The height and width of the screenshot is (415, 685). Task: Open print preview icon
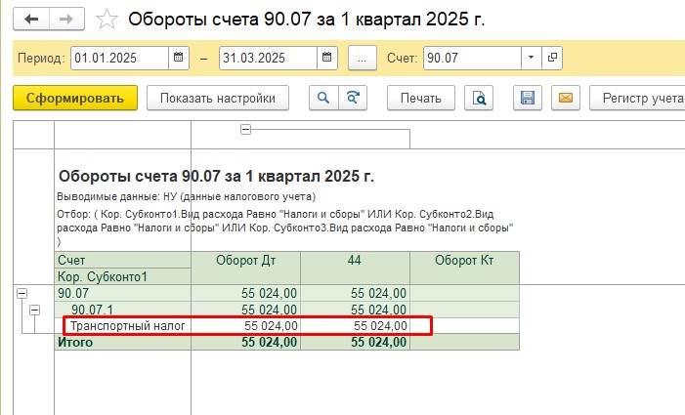point(479,98)
